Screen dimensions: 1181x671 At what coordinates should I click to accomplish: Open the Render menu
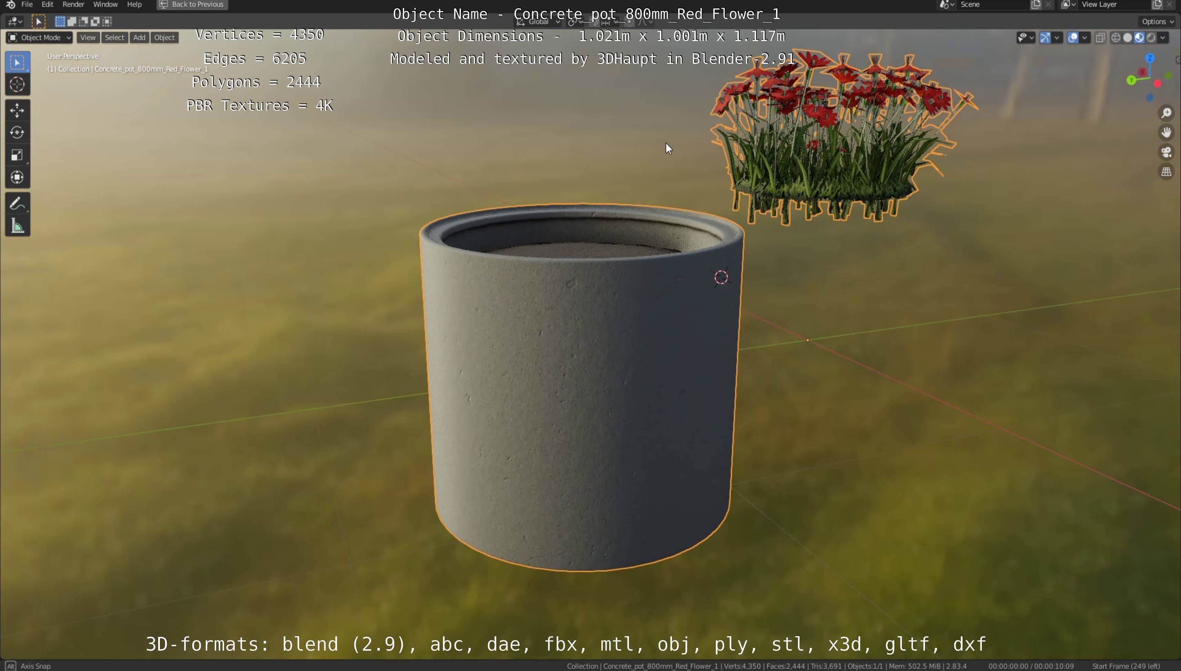tap(73, 4)
